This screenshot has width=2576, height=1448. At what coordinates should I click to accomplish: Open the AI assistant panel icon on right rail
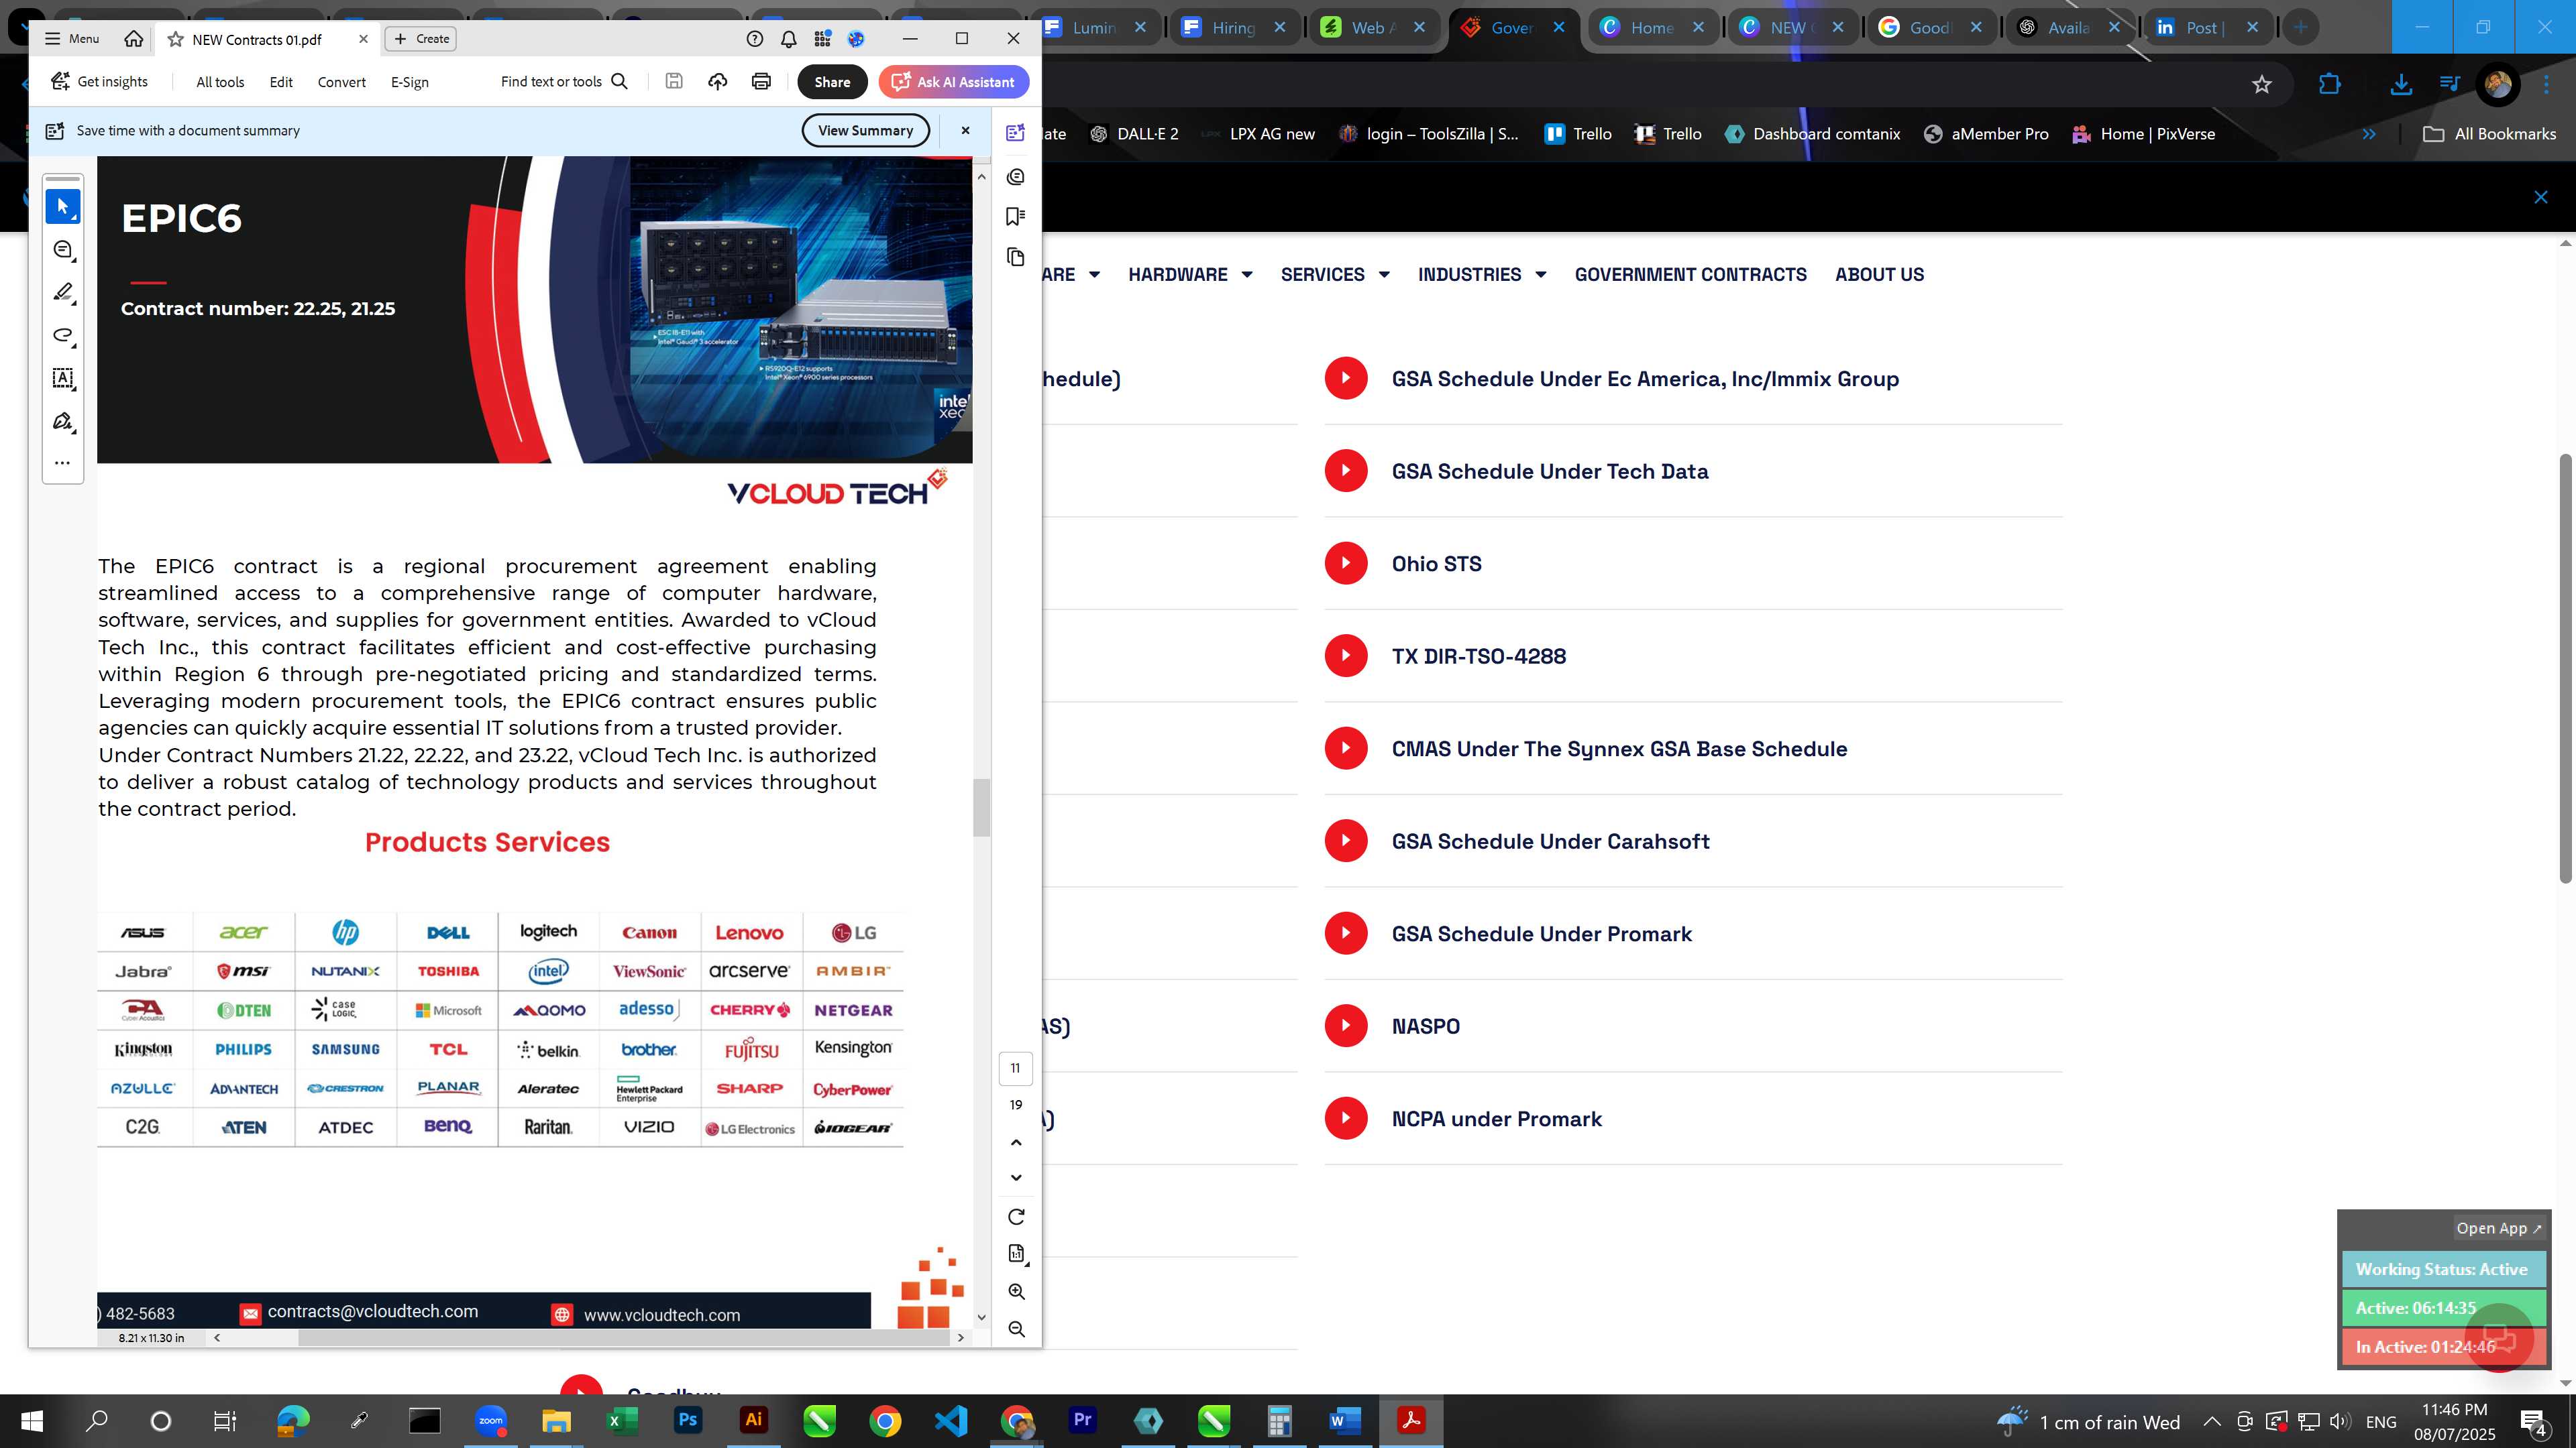point(1016,133)
